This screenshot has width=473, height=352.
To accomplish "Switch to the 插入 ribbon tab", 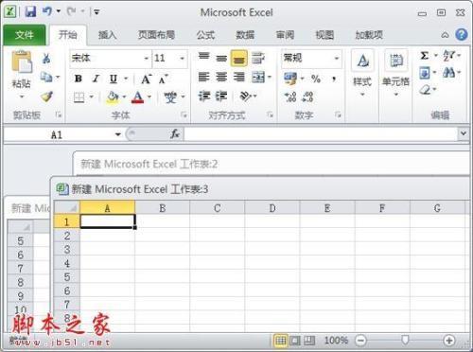I will click(107, 35).
